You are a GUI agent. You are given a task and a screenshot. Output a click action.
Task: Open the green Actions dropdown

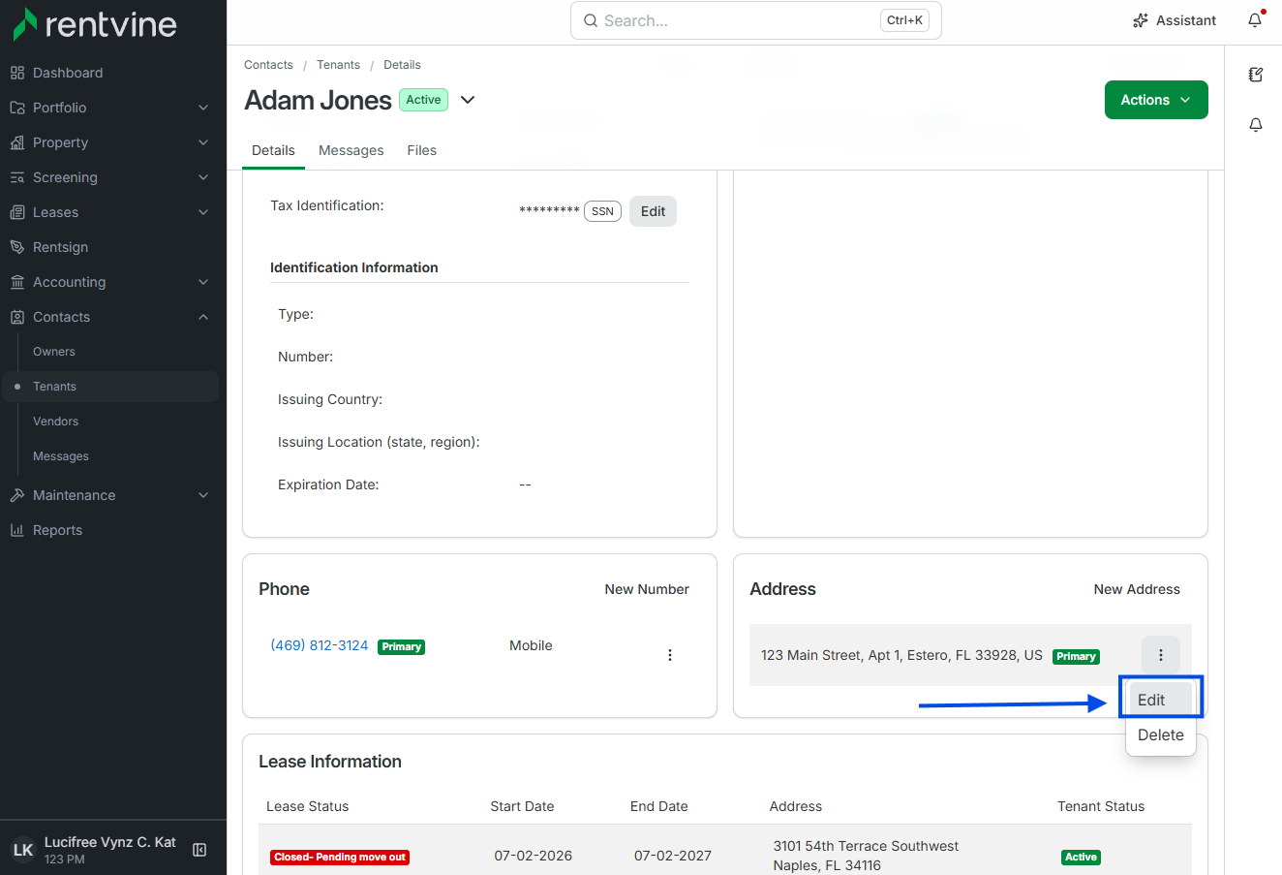coord(1156,100)
